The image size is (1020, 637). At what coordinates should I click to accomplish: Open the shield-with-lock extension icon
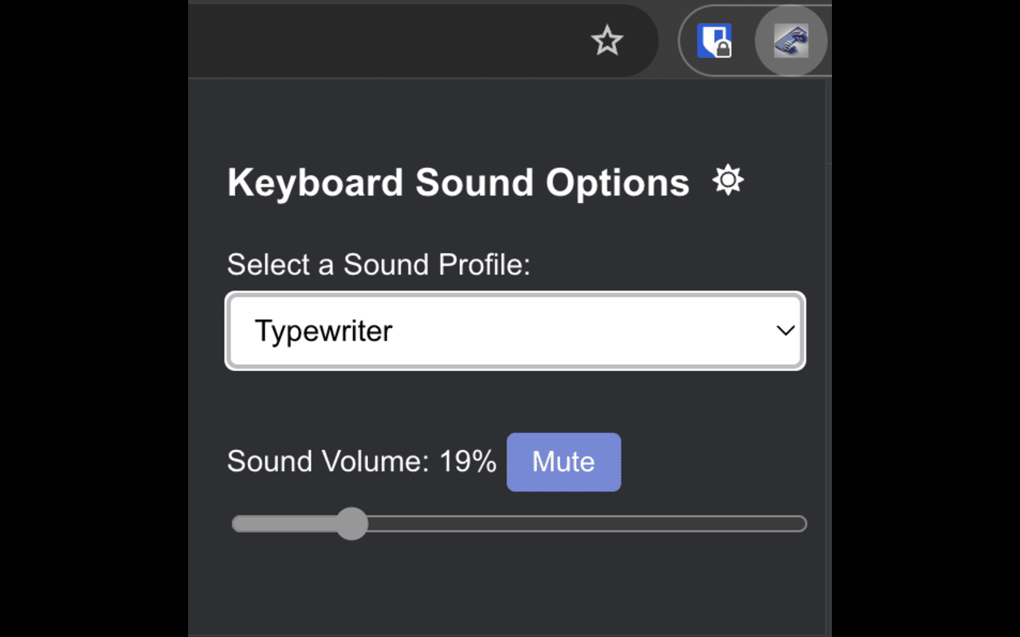tap(714, 41)
